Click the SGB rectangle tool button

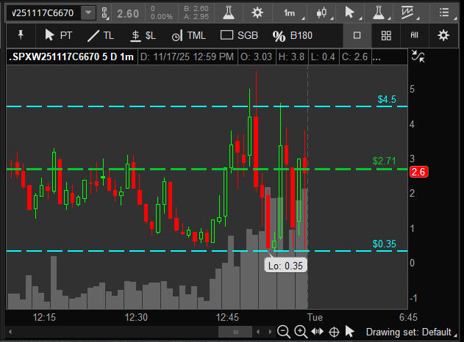[x=239, y=35]
